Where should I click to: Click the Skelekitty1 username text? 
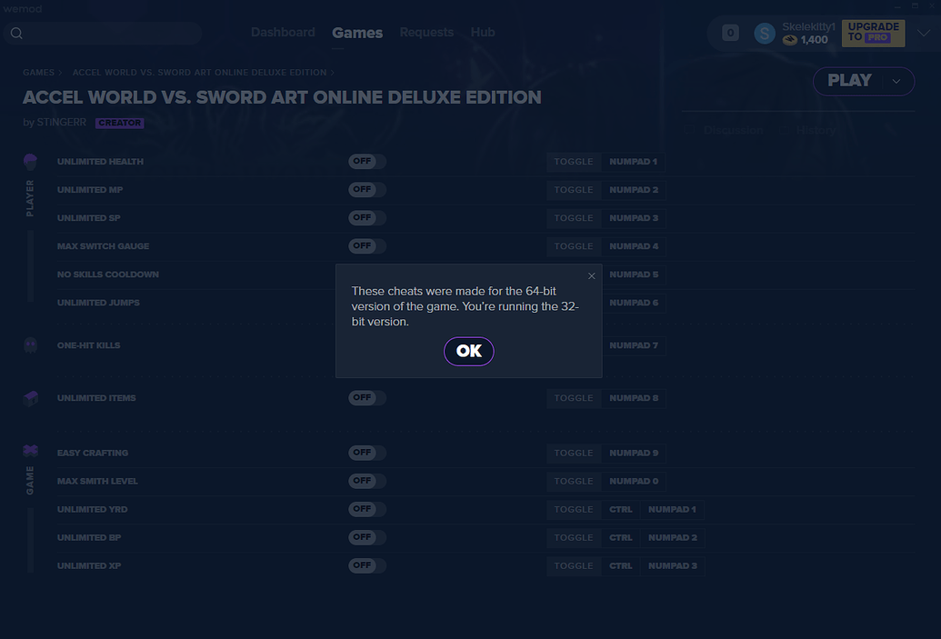[x=808, y=27]
